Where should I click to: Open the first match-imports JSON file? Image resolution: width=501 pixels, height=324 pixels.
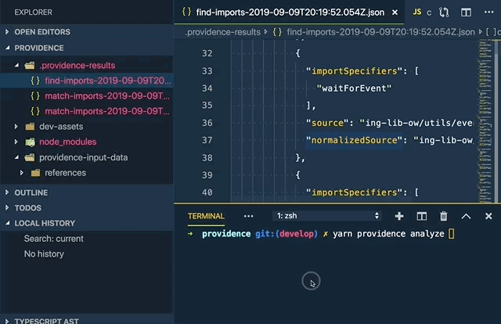(106, 95)
